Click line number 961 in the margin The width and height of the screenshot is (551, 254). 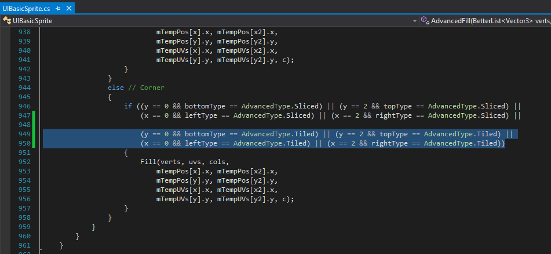[x=24, y=245]
